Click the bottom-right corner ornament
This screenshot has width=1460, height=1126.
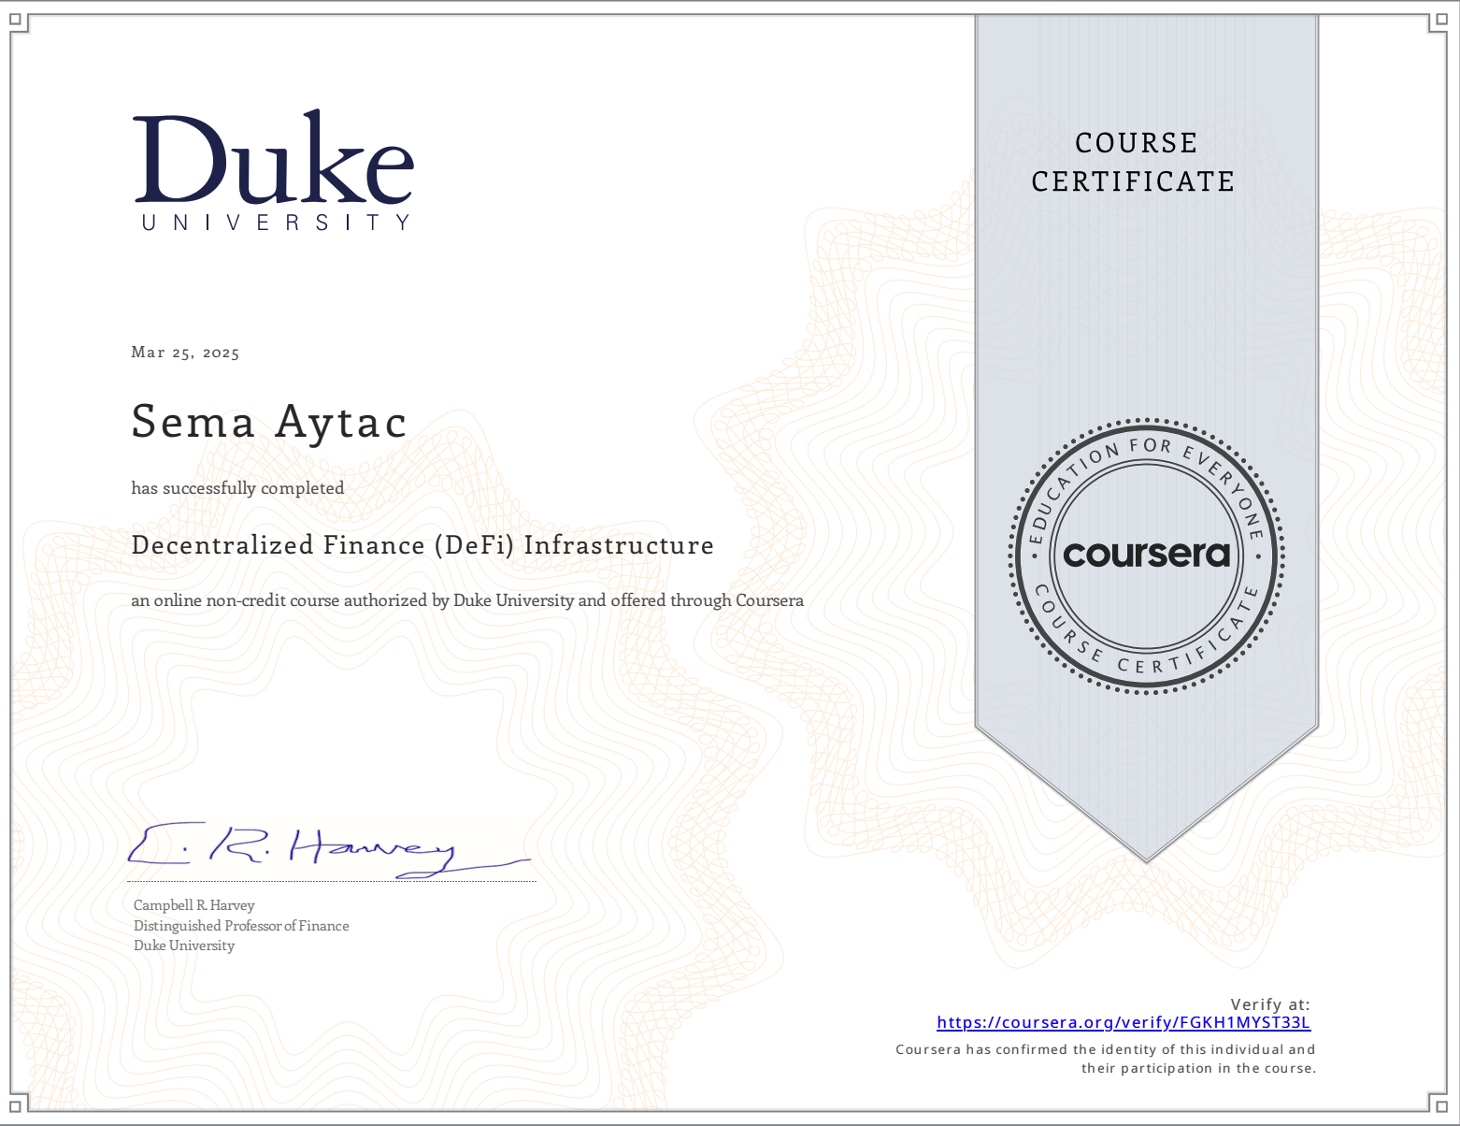(1441, 1105)
